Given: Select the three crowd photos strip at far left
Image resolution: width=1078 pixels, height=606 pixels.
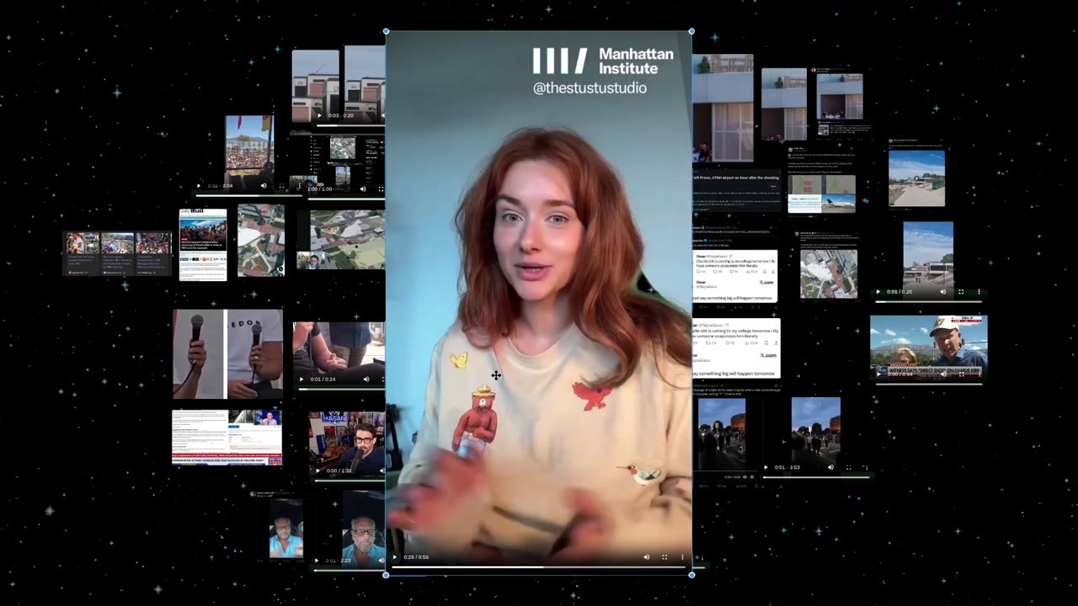Looking at the screenshot, I should point(119,252).
